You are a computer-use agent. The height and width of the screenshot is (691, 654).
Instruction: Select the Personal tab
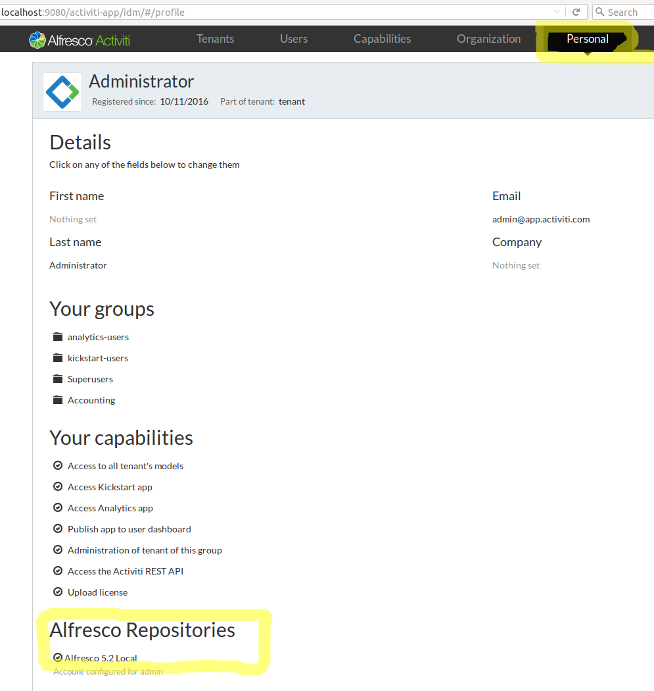[587, 39]
